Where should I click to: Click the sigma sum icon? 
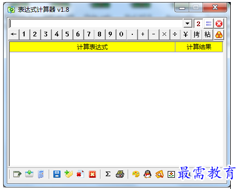coord(108,174)
